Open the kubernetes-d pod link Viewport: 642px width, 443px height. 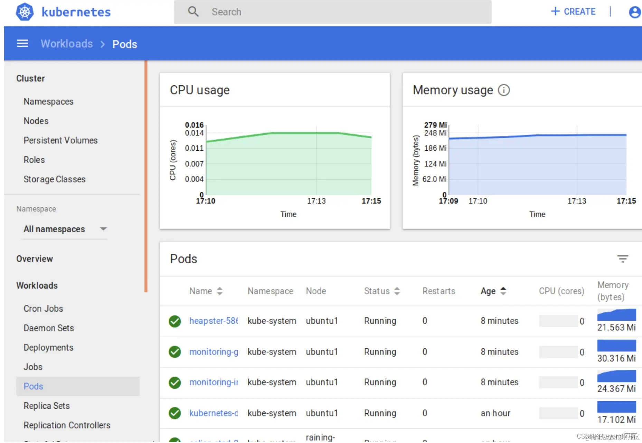pos(214,413)
